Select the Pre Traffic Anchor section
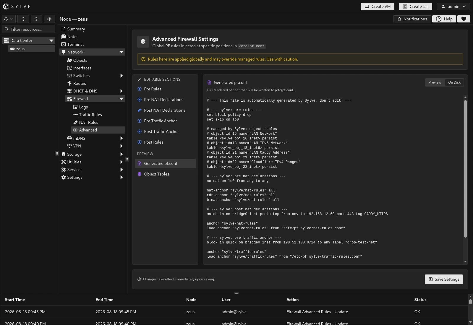The height and width of the screenshot is (325, 473). point(165,121)
